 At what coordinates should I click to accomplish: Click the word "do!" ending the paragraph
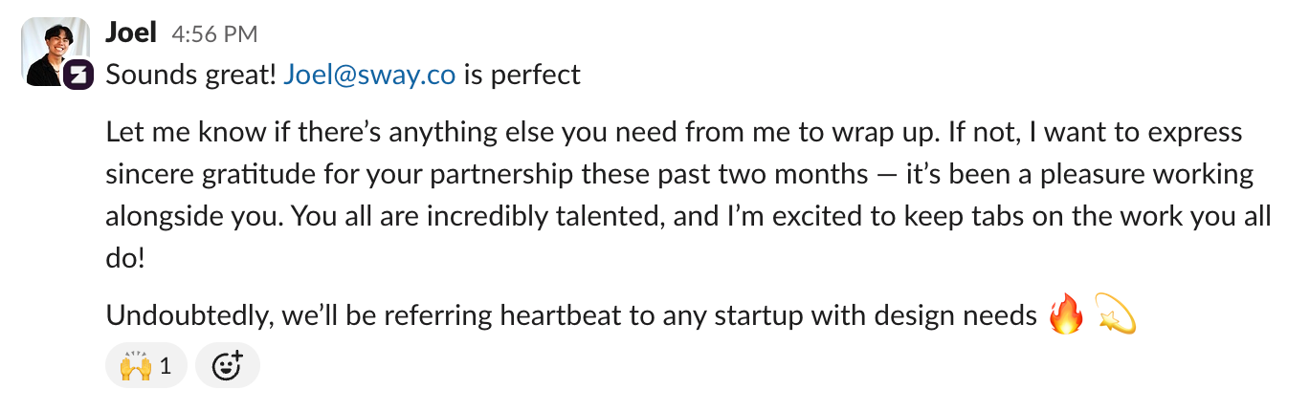click(x=124, y=258)
